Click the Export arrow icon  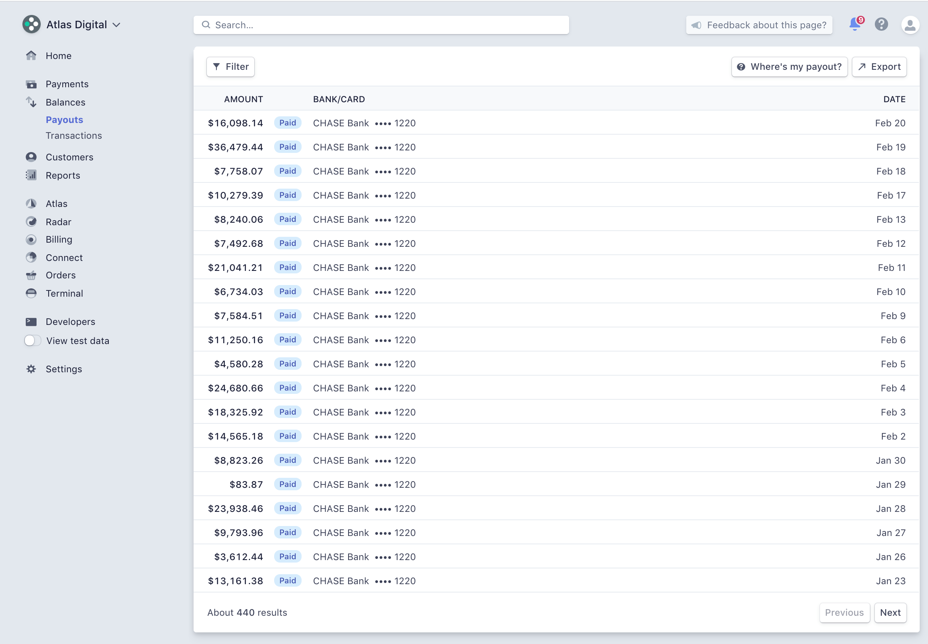[x=862, y=66]
